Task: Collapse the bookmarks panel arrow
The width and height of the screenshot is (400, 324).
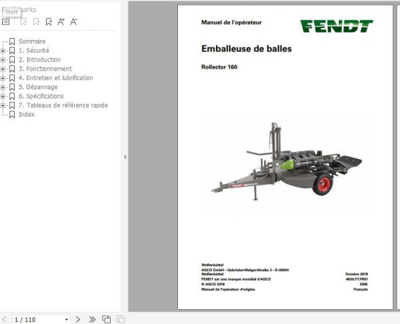Action: (125, 157)
